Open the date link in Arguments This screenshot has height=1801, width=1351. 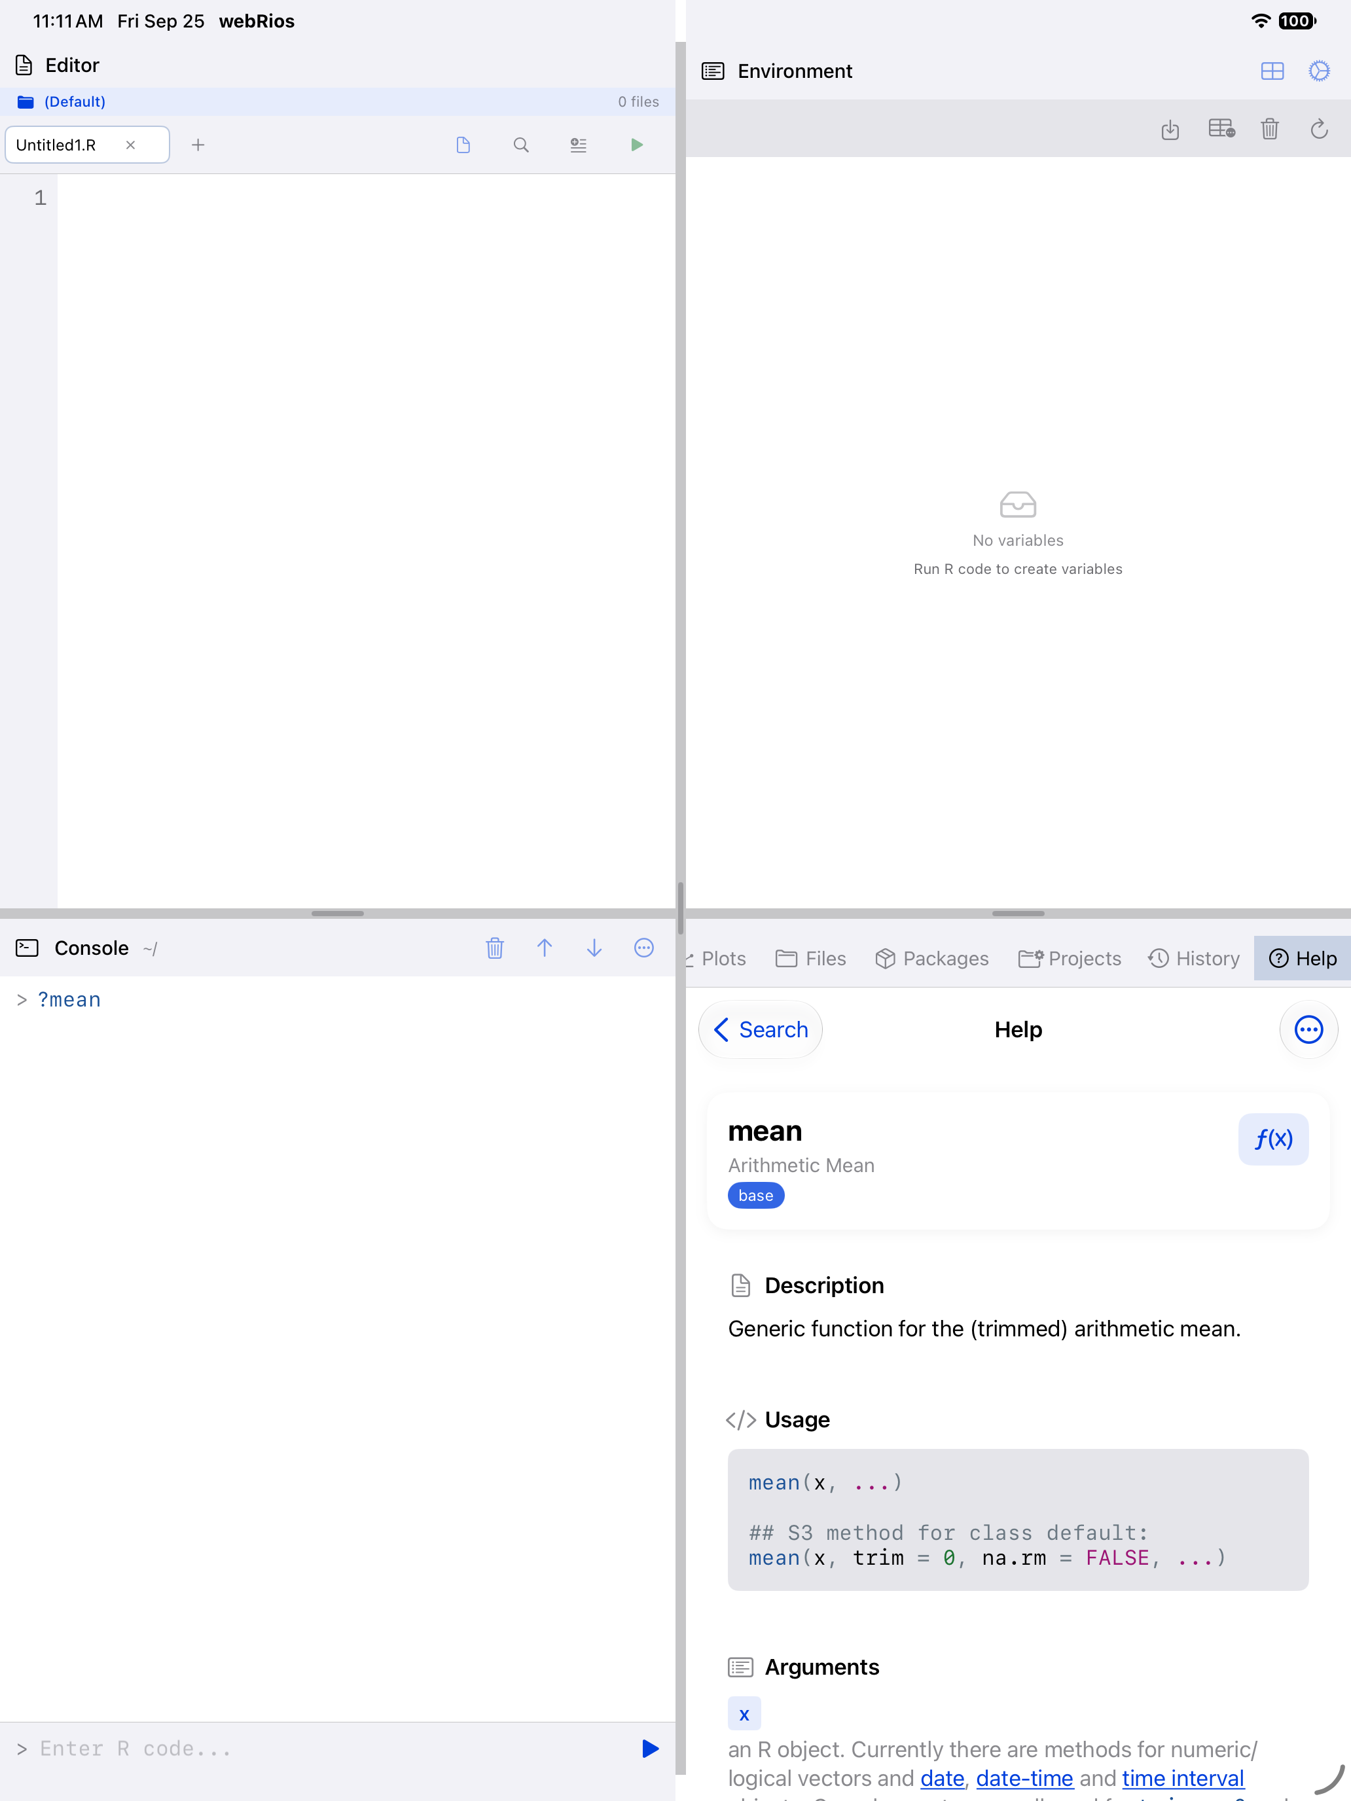coord(942,1779)
